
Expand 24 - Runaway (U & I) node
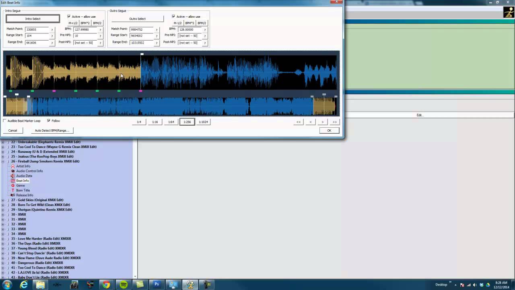(x=3, y=151)
